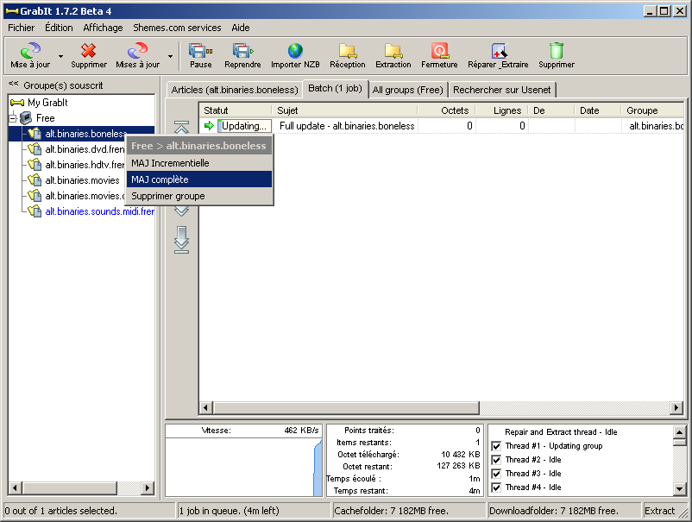Open the Shemes.com services menu

pyautogui.click(x=177, y=28)
